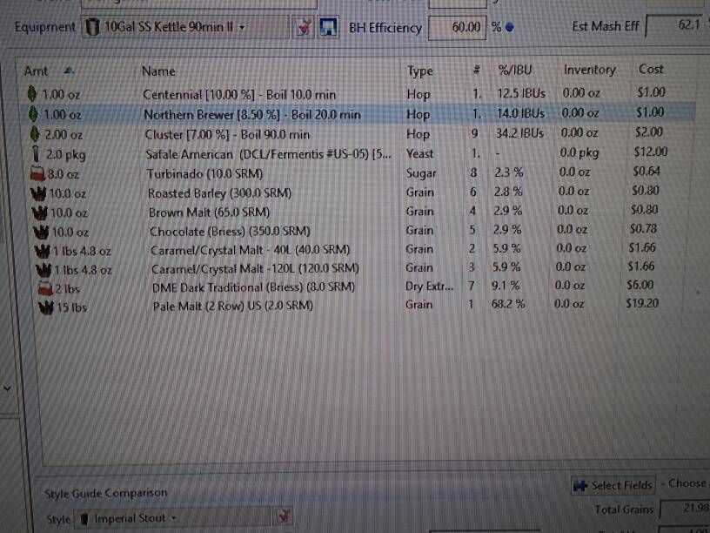This screenshot has height=533, width=710.
Task: Click the Est Mash Eff value field
Action: pyautogui.click(x=677, y=25)
